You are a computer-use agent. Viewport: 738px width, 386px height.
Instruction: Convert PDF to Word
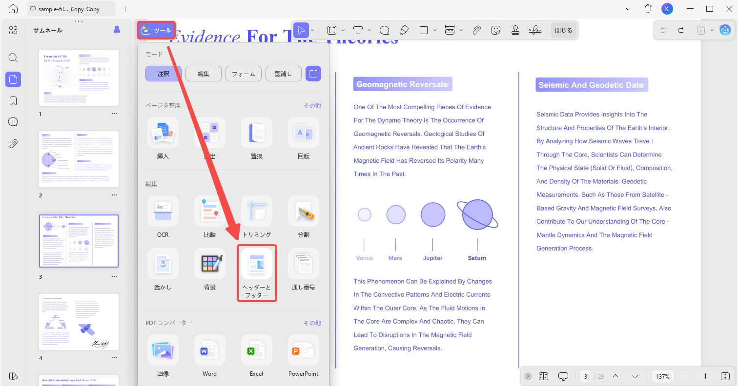click(210, 356)
